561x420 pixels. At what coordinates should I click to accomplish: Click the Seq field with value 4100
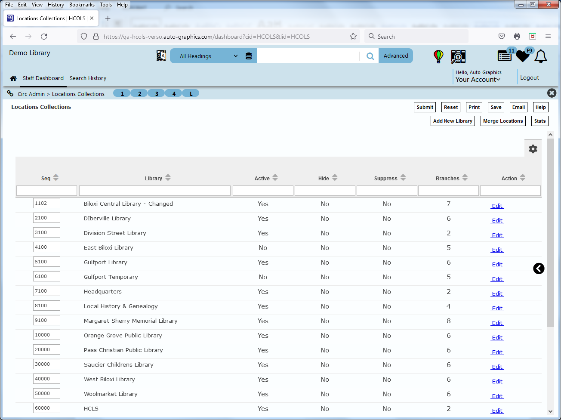[46, 247]
